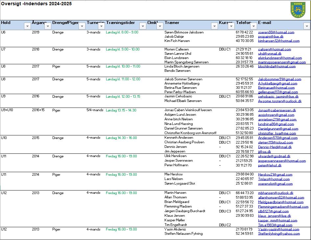311x240 pixels.
Task: Select the U6 hold cell
Action: coord(3,32)
